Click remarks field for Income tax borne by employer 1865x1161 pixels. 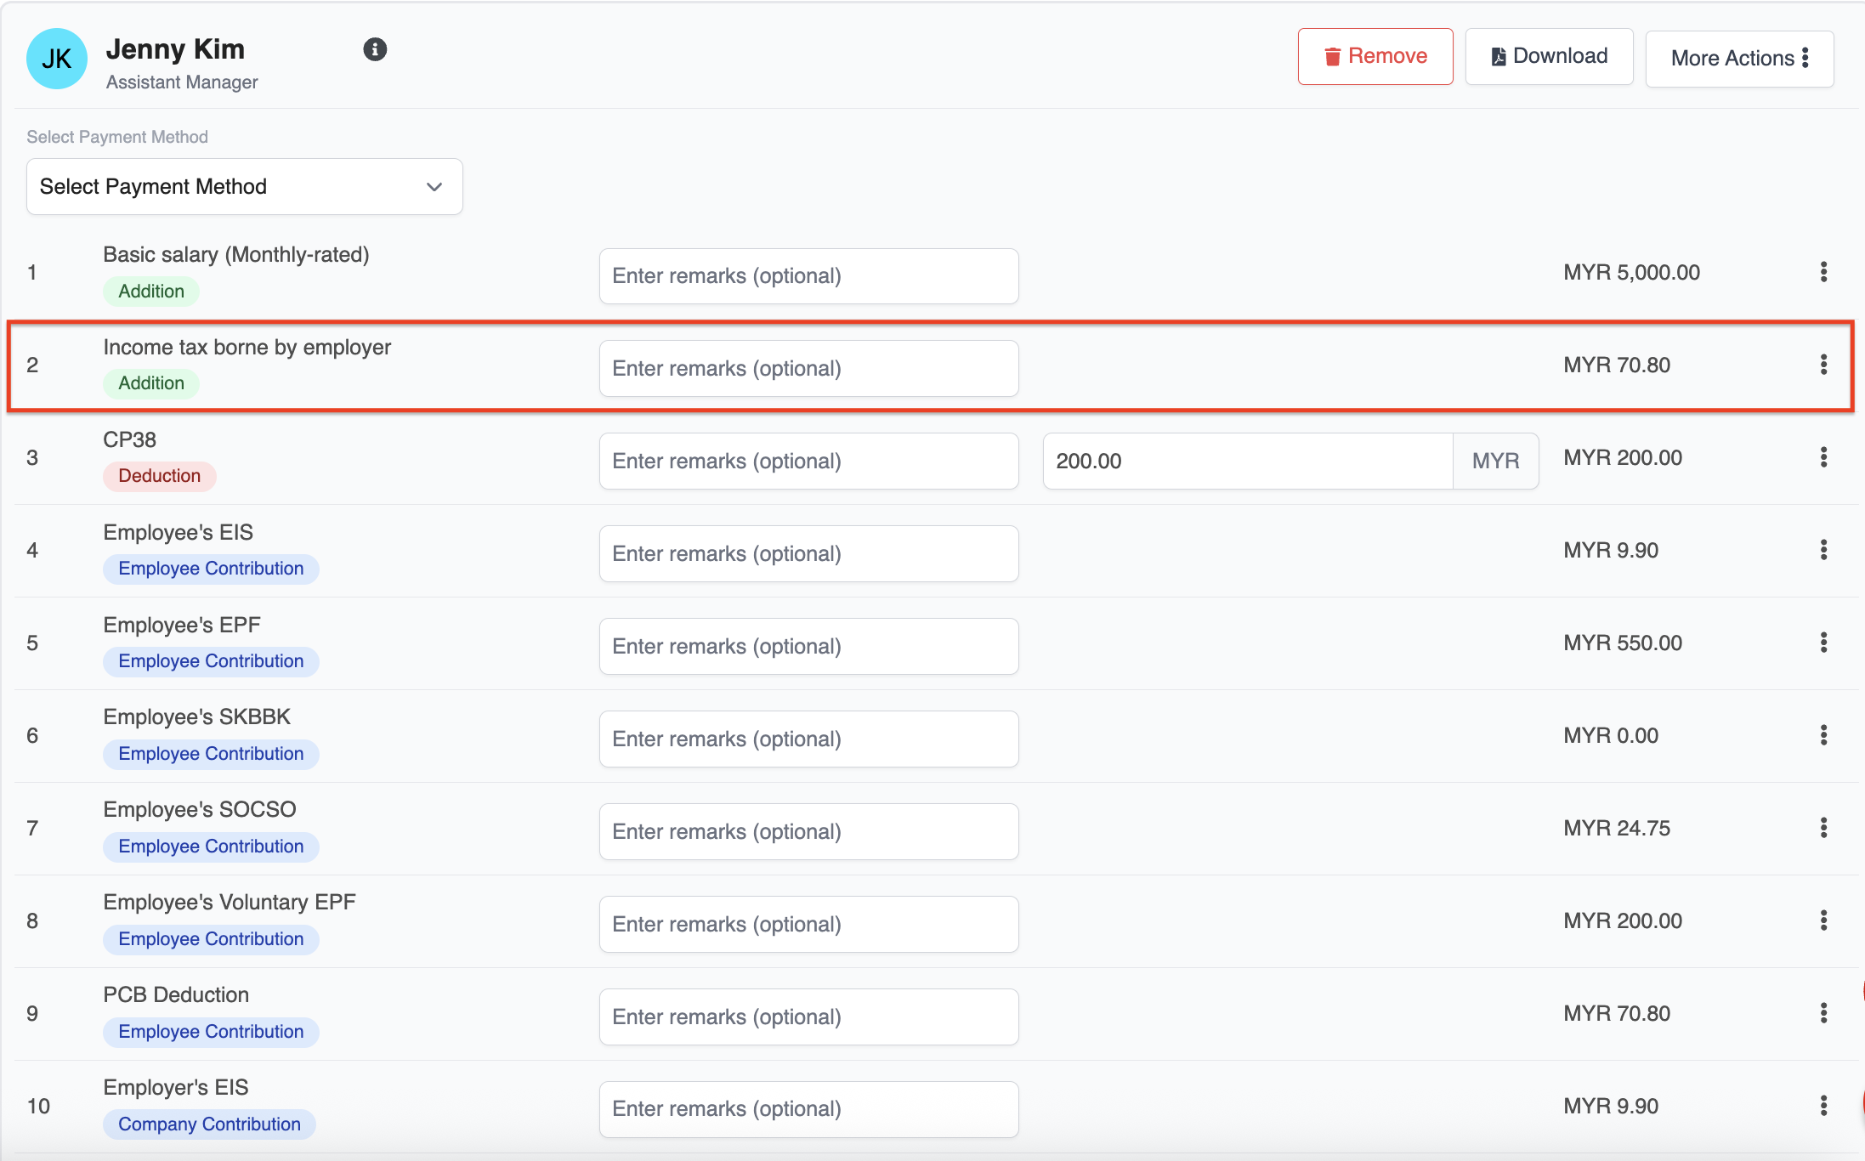pos(809,369)
